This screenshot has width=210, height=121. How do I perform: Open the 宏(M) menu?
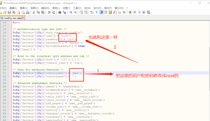click(87, 8)
